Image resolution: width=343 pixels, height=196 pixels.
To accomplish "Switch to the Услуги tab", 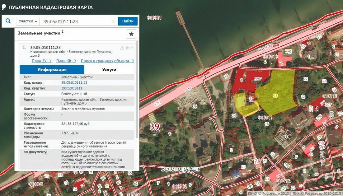I will point(110,69).
